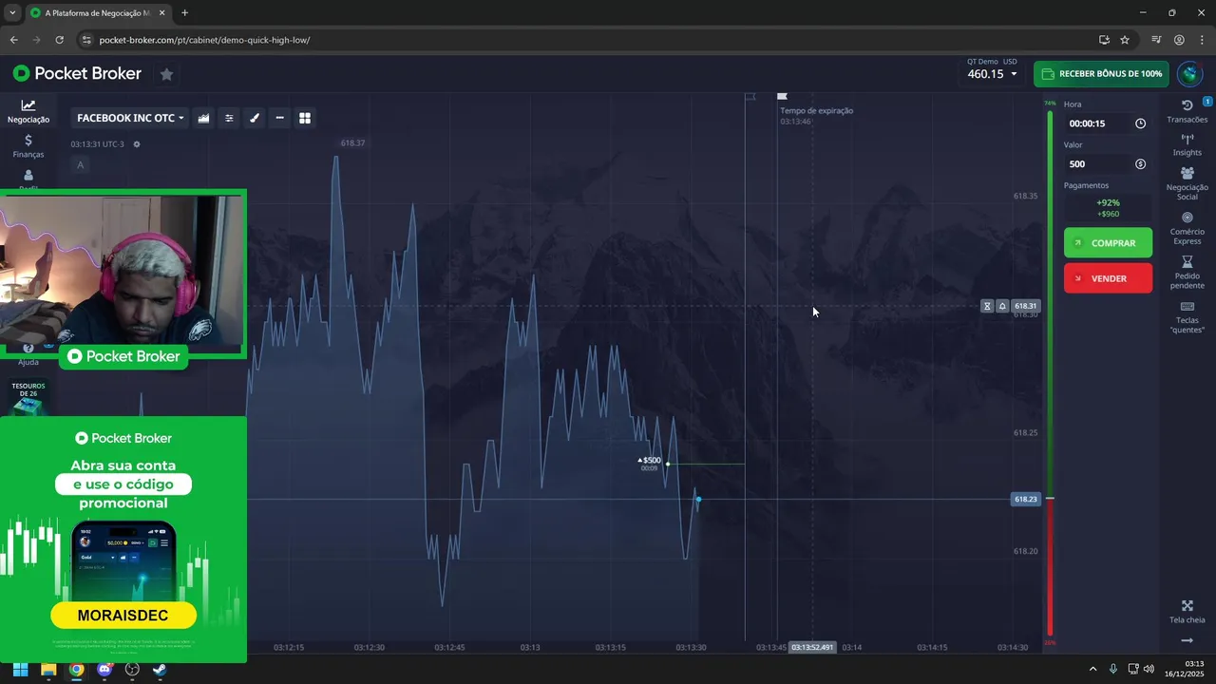Click Tesouros de 26 promo icon
The height and width of the screenshot is (684, 1216).
pos(28,399)
